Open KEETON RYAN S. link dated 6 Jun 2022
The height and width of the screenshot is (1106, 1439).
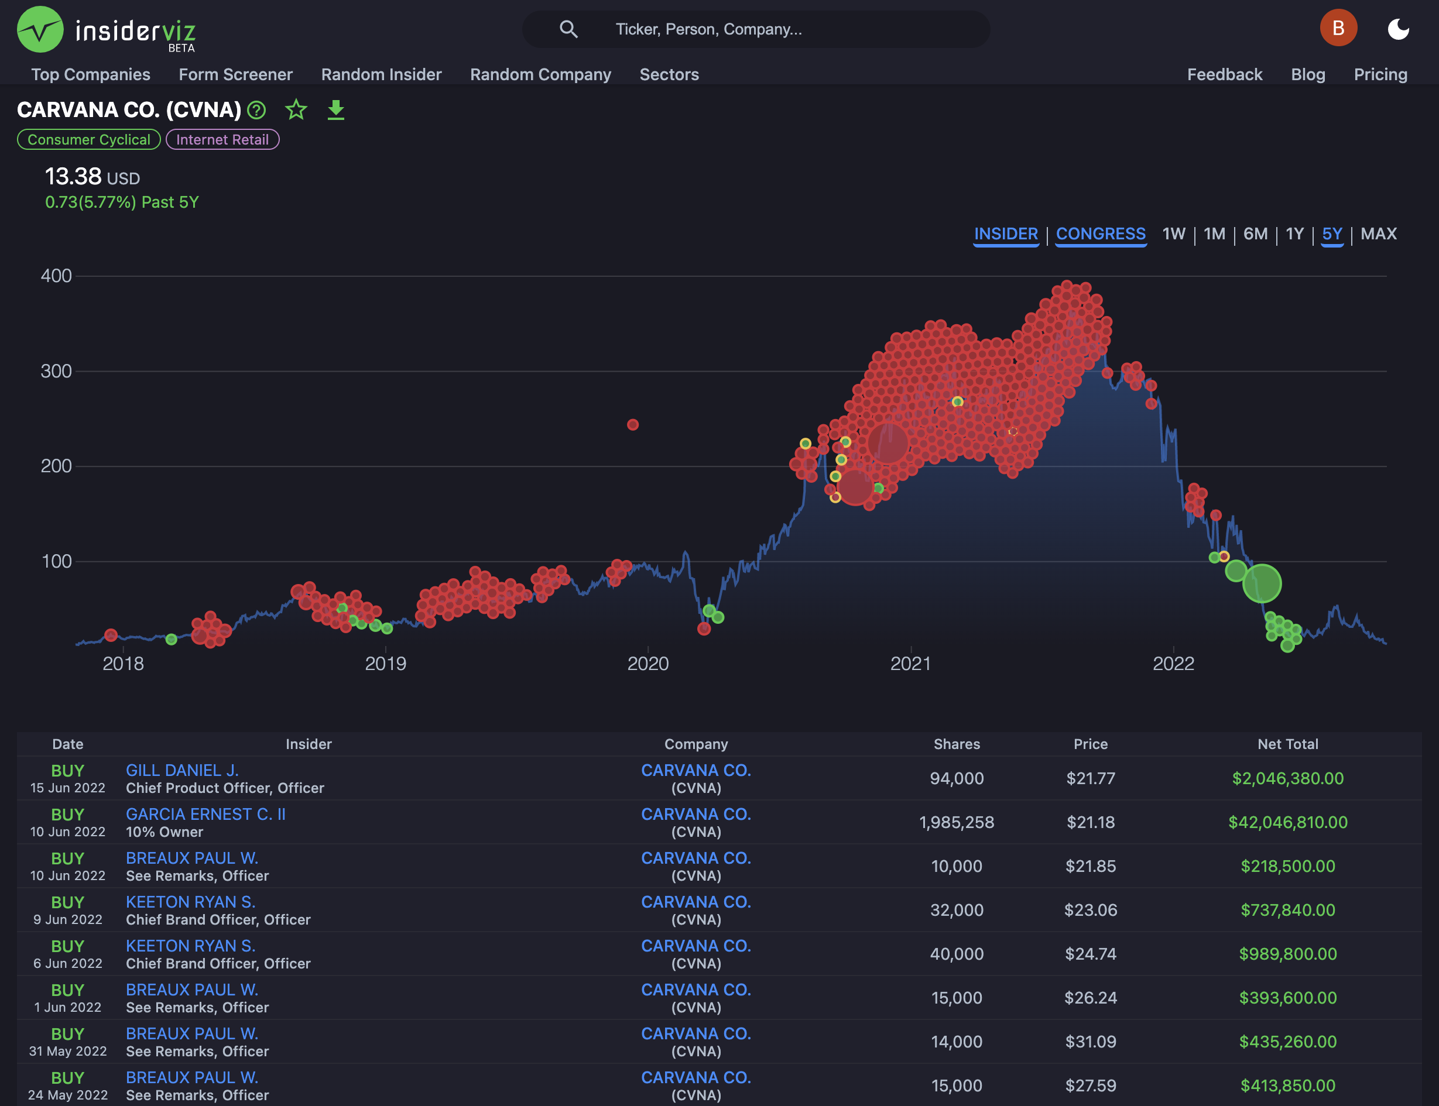pyautogui.click(x=190, y=946)
